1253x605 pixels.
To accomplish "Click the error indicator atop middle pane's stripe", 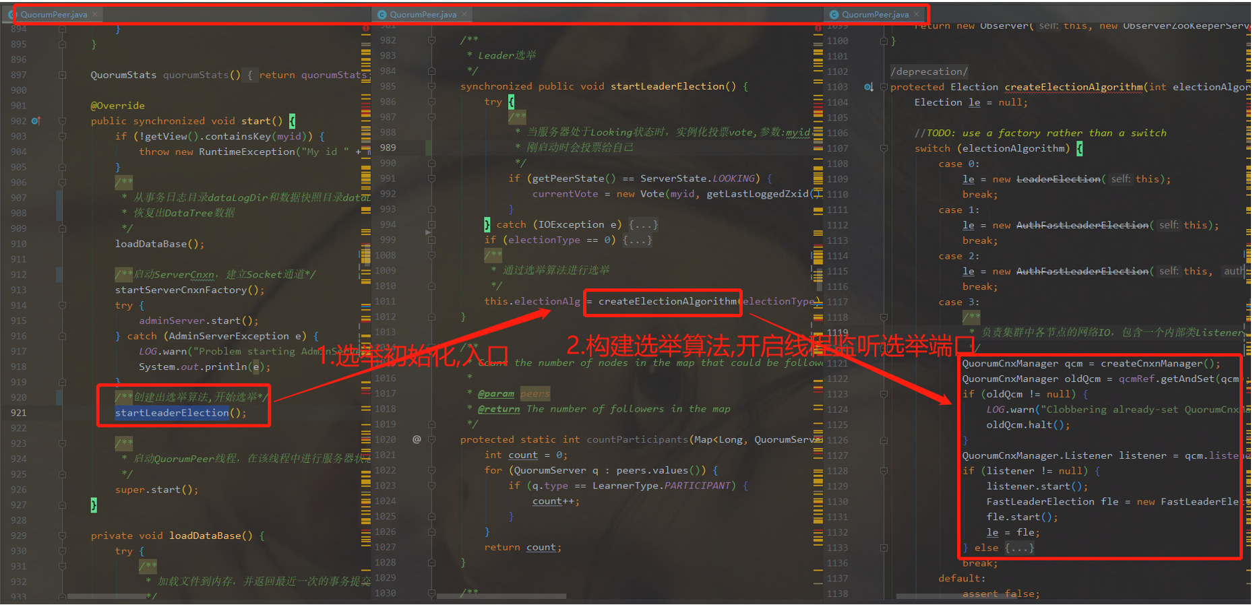I will click(x=818, y=28).
